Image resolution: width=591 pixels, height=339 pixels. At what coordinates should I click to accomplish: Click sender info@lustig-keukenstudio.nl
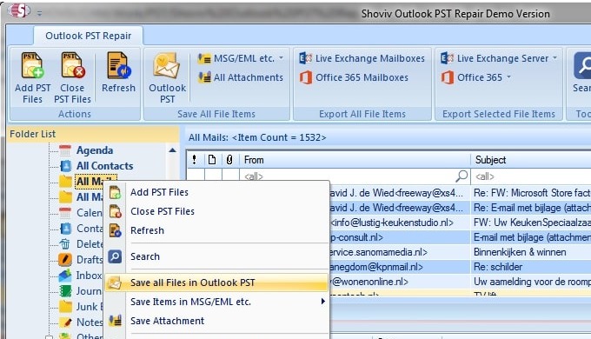[x=392, y=223]
